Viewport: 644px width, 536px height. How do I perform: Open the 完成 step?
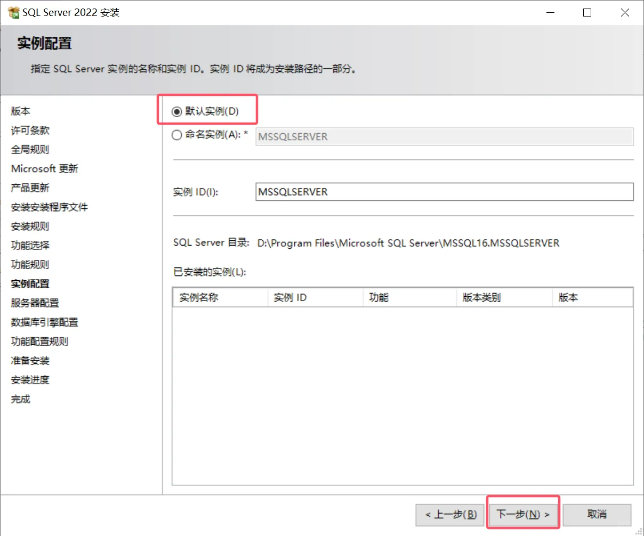point(20,399)
